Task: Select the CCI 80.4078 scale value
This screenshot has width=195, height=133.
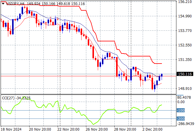Action: click(x=184, y=98)
